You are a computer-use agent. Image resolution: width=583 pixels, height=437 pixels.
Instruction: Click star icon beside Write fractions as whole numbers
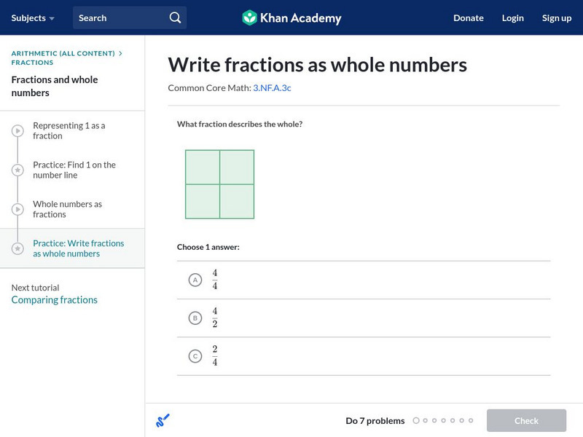[17, 249]
